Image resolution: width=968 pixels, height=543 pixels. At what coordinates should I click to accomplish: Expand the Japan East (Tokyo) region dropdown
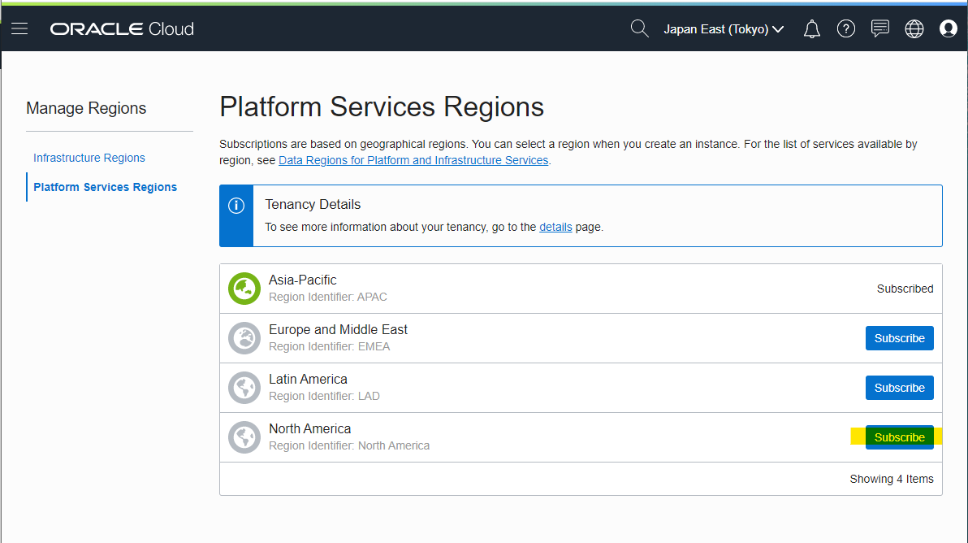pos(724,29)
